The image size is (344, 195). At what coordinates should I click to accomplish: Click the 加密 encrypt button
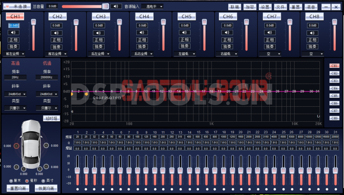[250, 7]
